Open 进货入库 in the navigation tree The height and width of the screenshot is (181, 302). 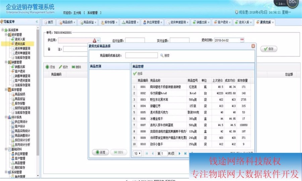click(x=20, y=39)
